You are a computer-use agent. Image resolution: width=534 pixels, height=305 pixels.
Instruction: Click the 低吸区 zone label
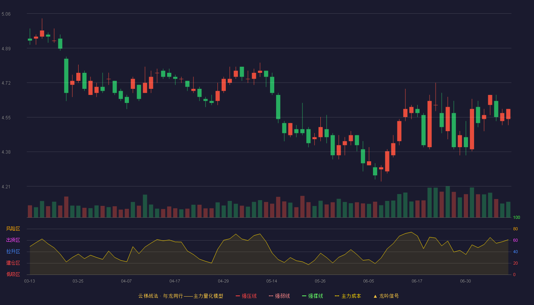(x=13, y=274)
